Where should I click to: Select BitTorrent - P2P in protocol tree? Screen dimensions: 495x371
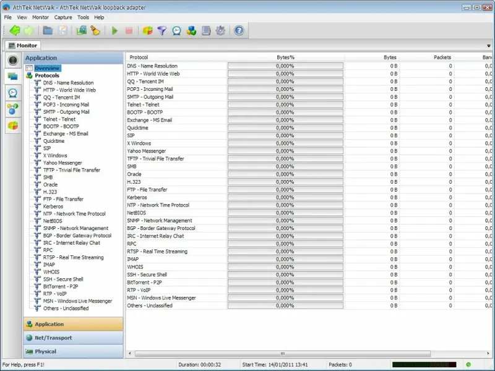click(60, 287)
